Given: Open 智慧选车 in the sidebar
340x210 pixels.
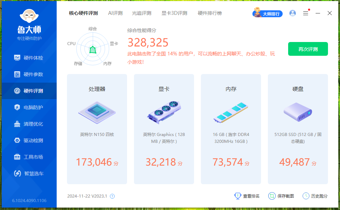Looking at the screenshot, I should pos(29,174).
